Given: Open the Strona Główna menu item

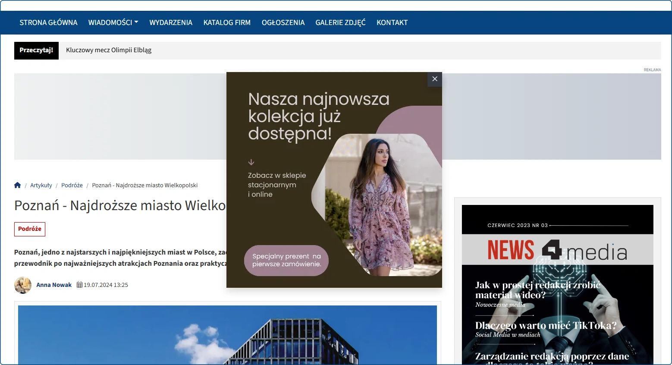Looking at the screenshot, I should click(48, 22).
